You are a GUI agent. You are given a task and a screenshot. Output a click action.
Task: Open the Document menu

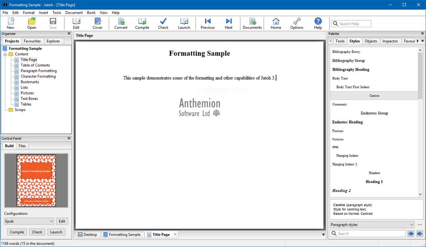(74, 13)
